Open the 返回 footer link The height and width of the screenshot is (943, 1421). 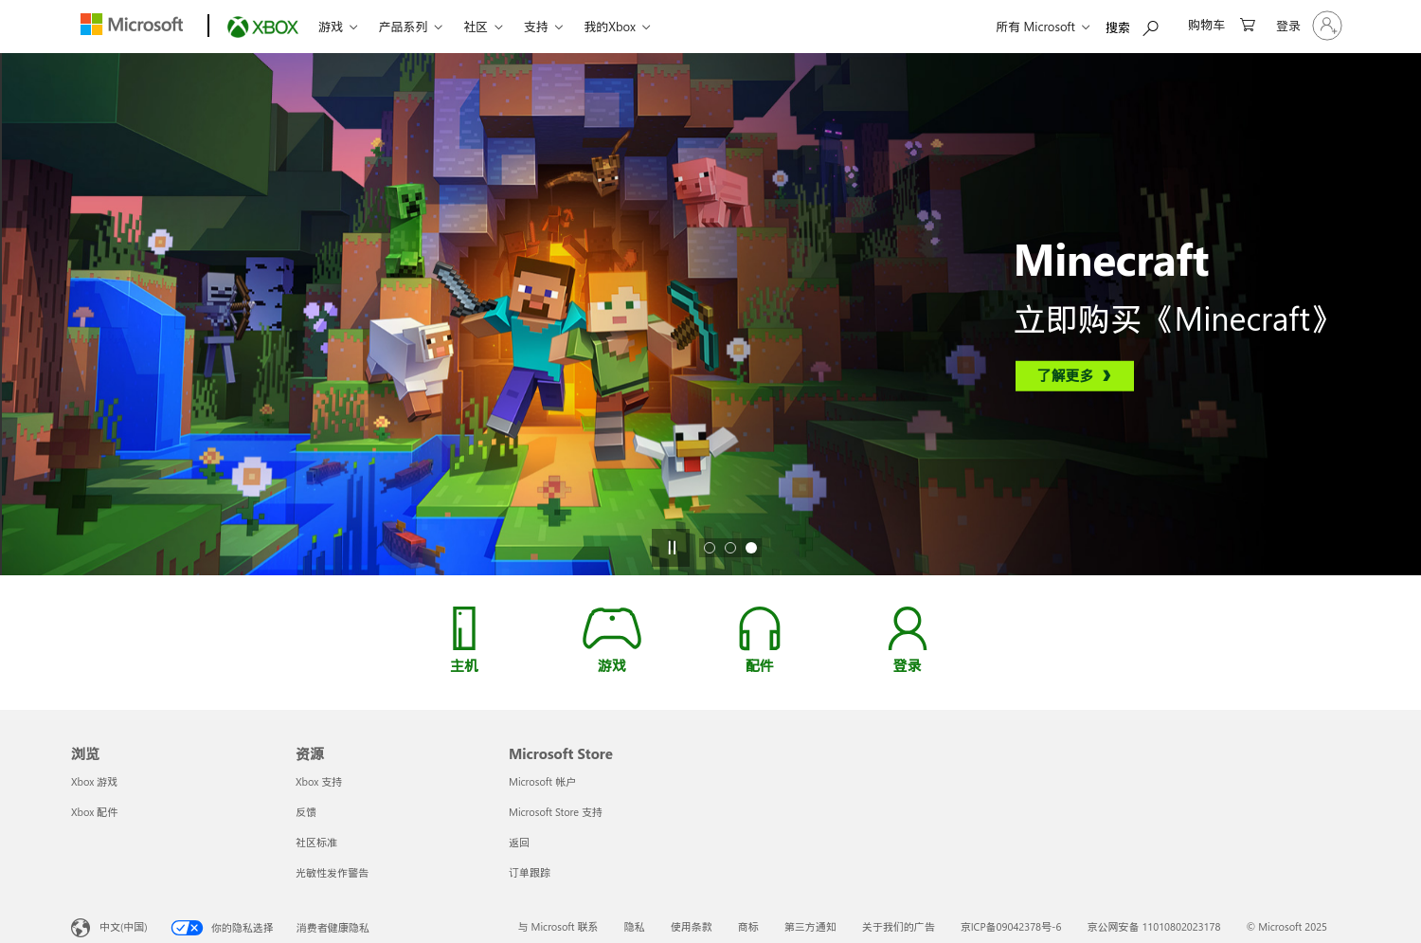[x=519, y=843]
